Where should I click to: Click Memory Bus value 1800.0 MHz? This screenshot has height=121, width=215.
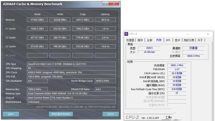tap(37, 89)
